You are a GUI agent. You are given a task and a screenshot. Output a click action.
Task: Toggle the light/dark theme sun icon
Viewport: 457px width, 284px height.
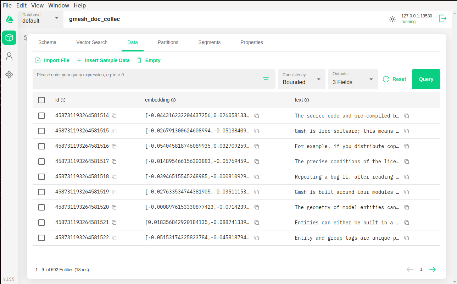(392, 19)
